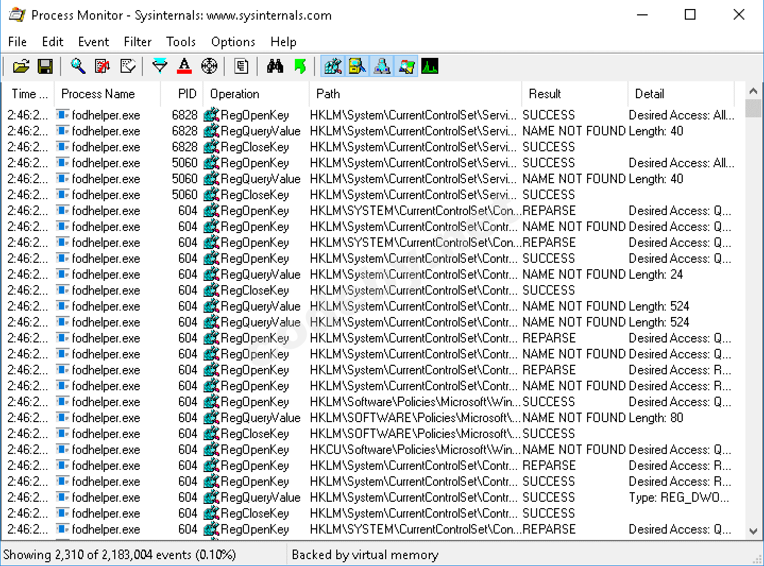
Task: Click the 'Showing 2,310 of 2,183,004 events' status
Action: [x=120, y=555]
